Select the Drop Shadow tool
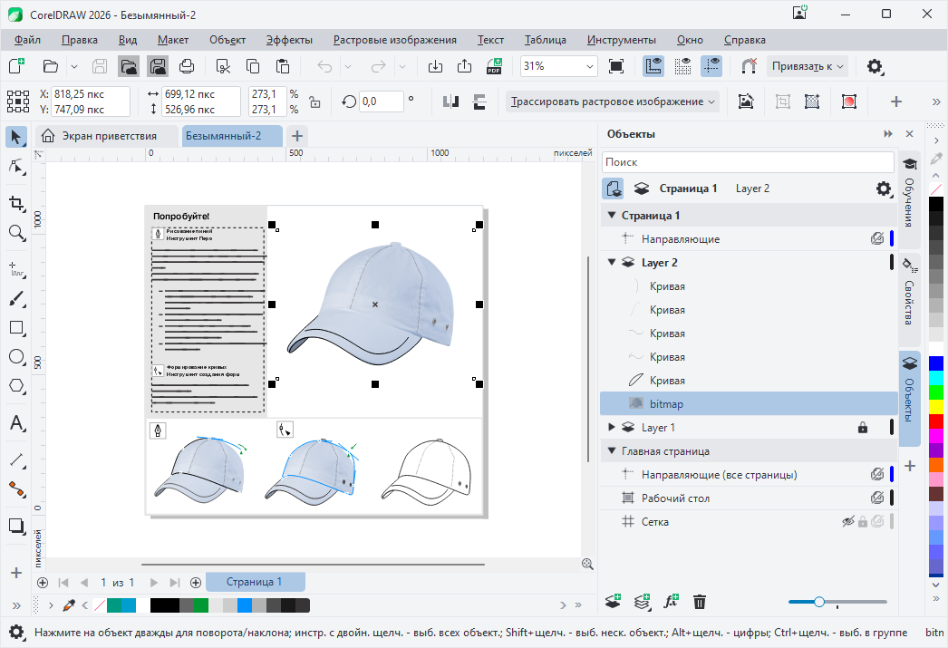The image size is (948, 648). click(16, 526)
